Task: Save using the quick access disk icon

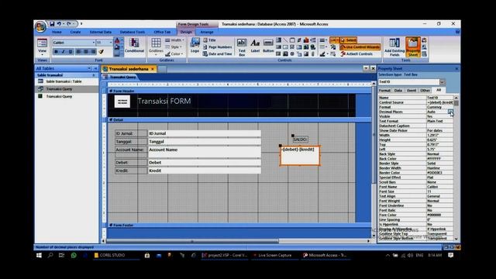Action: pos(52,24)
